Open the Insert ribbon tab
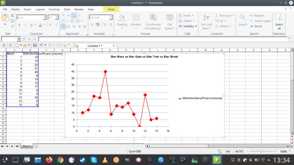This screenshot has width=294, height=165. click(x=27, y=9)
